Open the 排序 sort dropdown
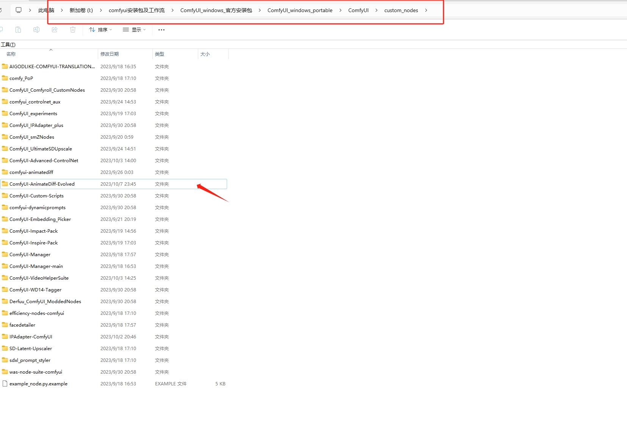Image resolution: width=627 pixels, height=421 pixels. click(100, 30)
